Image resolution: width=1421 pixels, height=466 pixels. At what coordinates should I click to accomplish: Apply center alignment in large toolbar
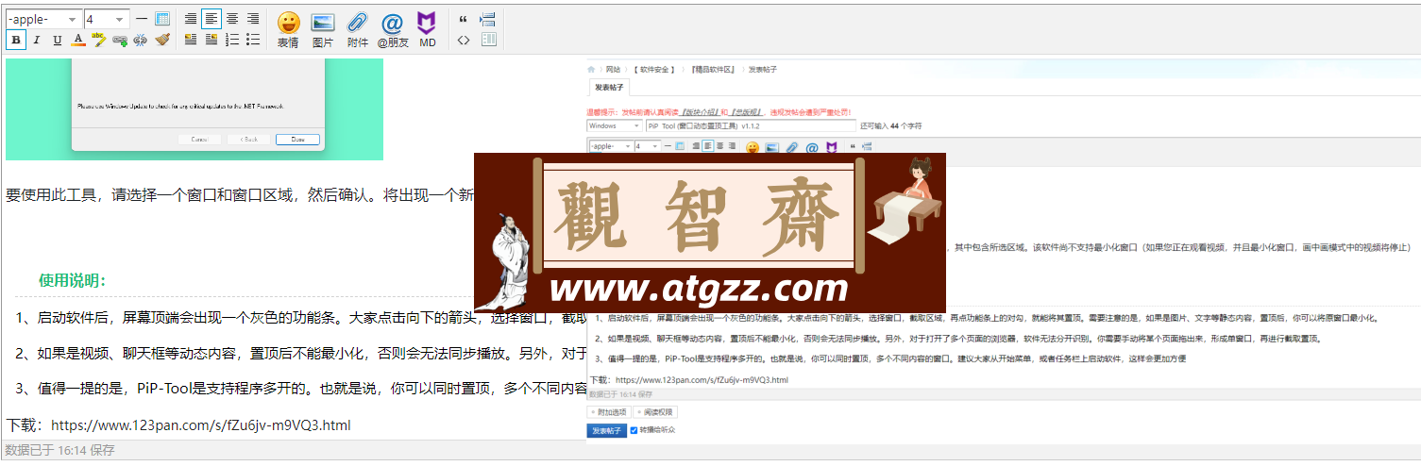click(x=232, y=19)
